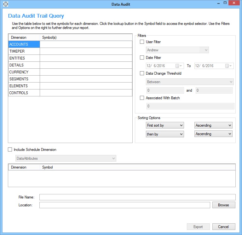Click the Cancel button
Viewport: 242px width, 235px height.
pos(223,227)
